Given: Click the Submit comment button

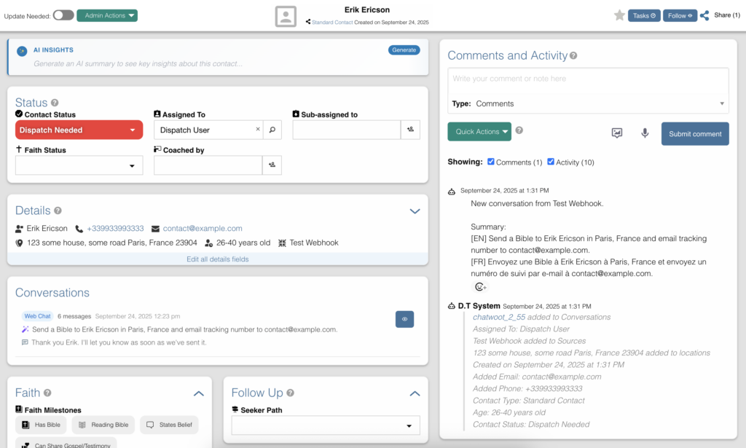Looking at the screenshot, I should click(x=694, y=133).
